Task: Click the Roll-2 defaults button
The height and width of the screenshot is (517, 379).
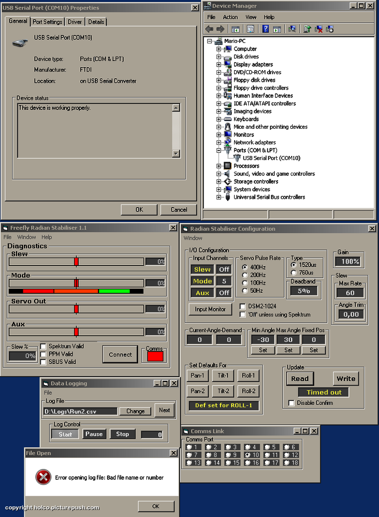Action: (248, 391)
